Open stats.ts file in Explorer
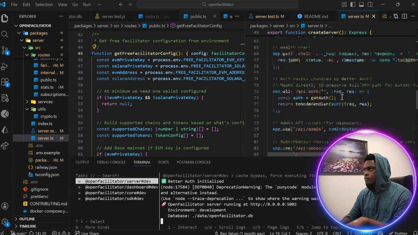418x235 pixels. pos(47,87)
